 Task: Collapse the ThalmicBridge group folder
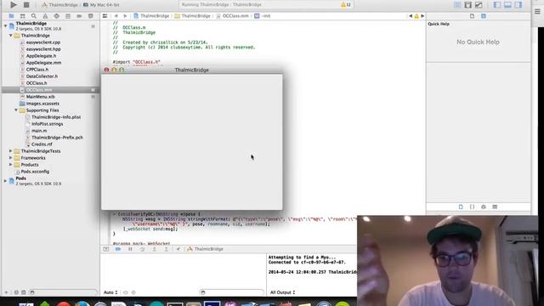click(x=11, y=36)
